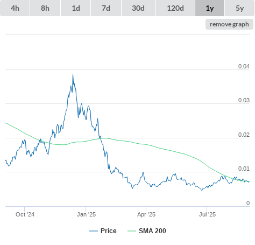The height and width of the screenshot is (245, 255).
Task: Click the Oct '24 axis tick label
Action: (25, 214)
